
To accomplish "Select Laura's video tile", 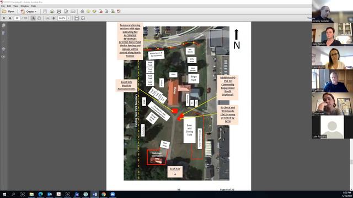I will point(332,58).
